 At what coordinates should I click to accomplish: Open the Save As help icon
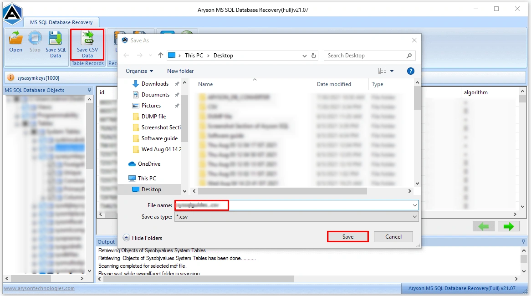coord(410,71)
